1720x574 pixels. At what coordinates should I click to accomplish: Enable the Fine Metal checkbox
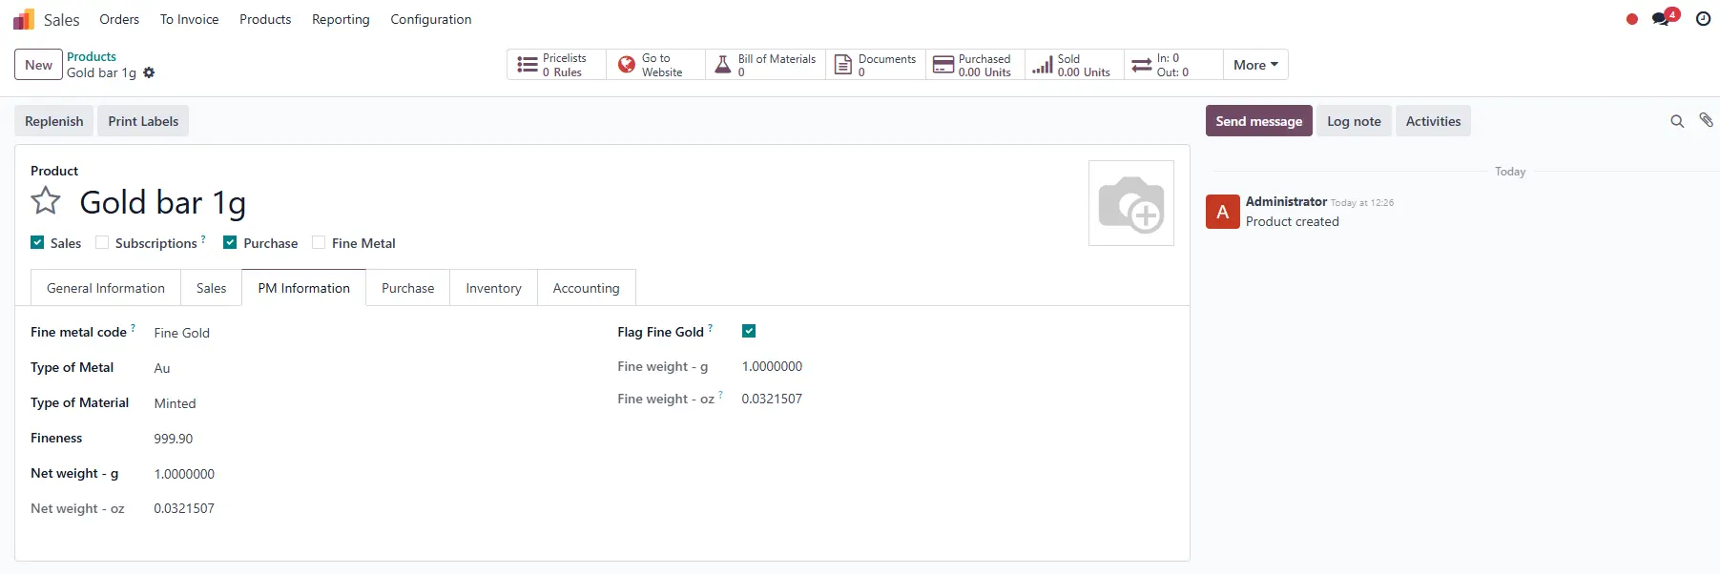[x=319, y=242]
